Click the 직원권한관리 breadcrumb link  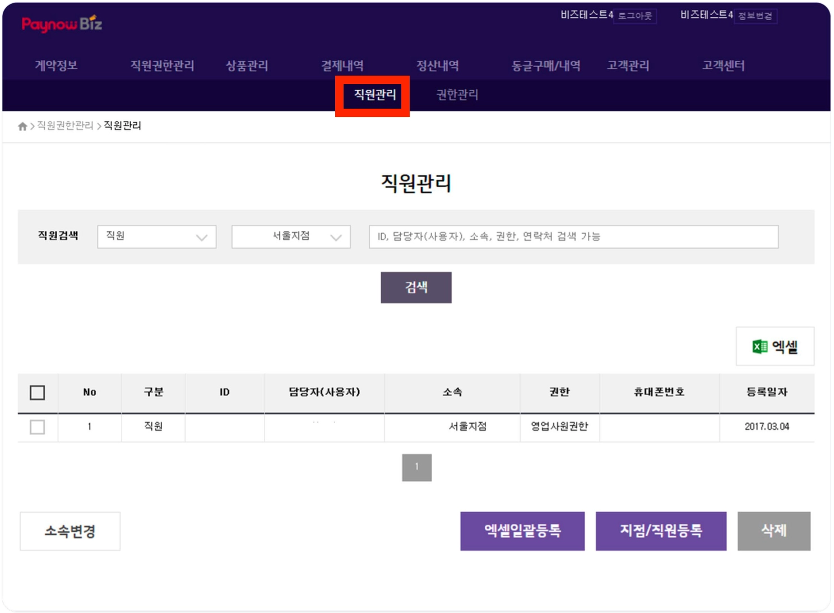pos(65,126)
